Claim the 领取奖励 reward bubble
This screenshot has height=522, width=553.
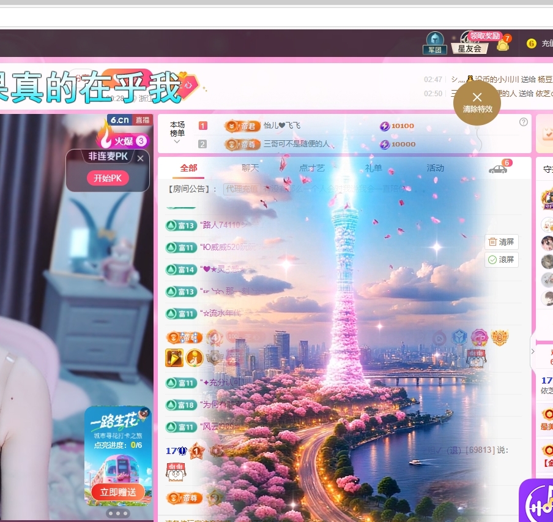tap(485, 36)
